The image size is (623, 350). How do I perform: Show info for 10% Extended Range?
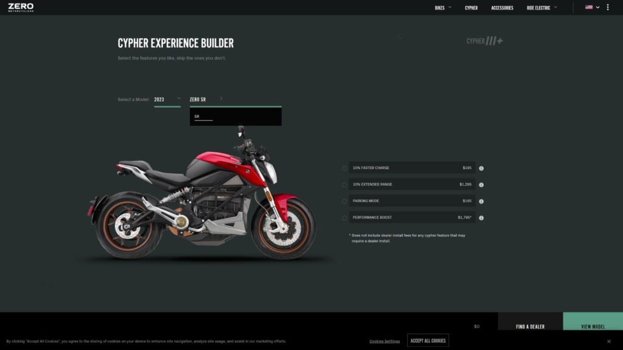pyautogui.click(x=481, y=185)
